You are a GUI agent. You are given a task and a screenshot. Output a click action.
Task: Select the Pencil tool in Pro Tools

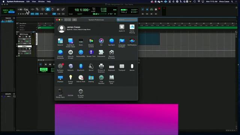coord(63,9)
